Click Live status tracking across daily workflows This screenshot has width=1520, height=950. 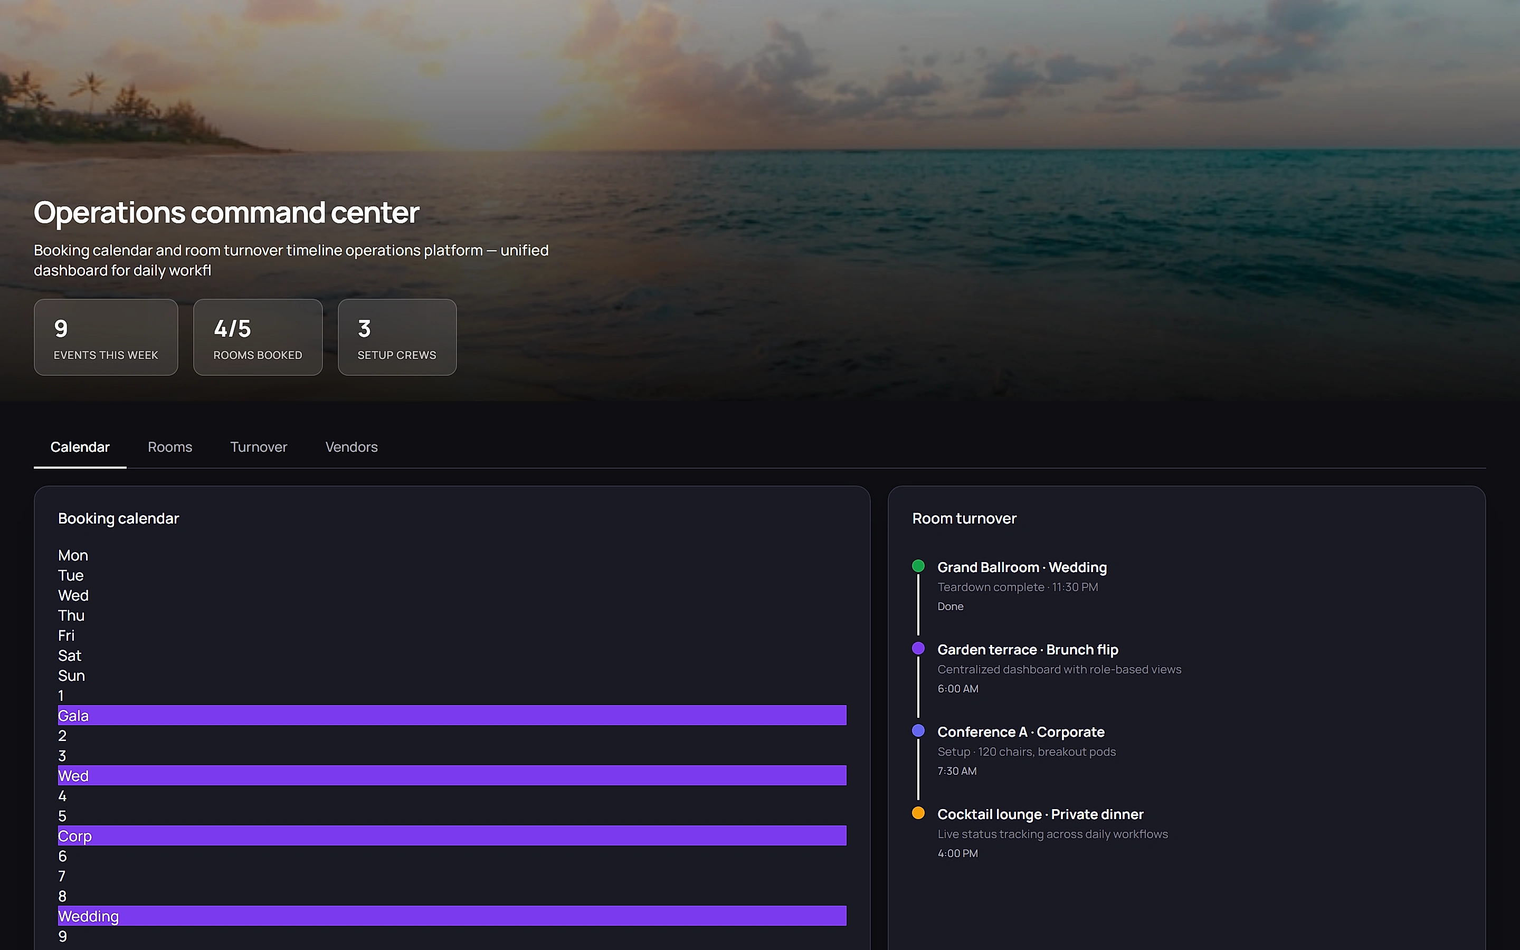point(1053,834)
